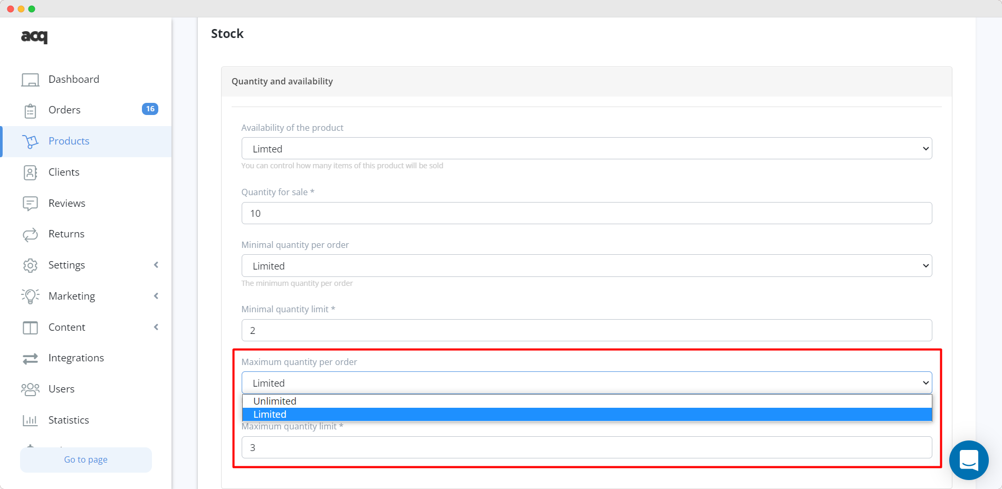Click the yellow macOS minimize button
The height and width of the screenshot is (489, 1002).
tap(21, 9)
